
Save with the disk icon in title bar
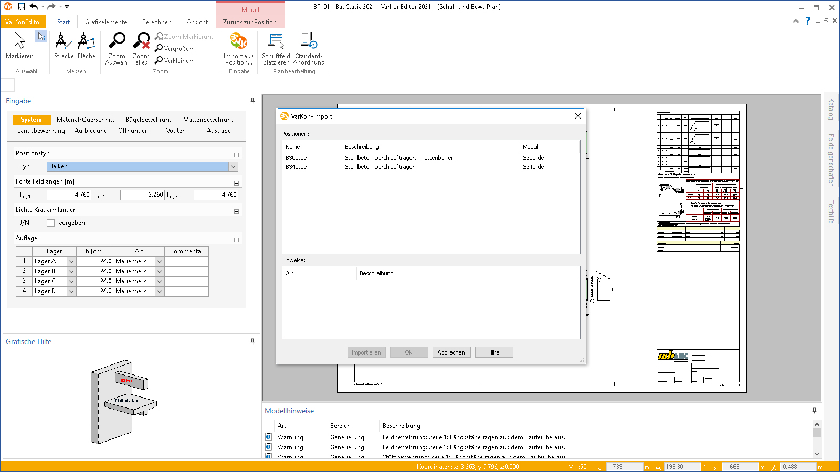[21, 7]
